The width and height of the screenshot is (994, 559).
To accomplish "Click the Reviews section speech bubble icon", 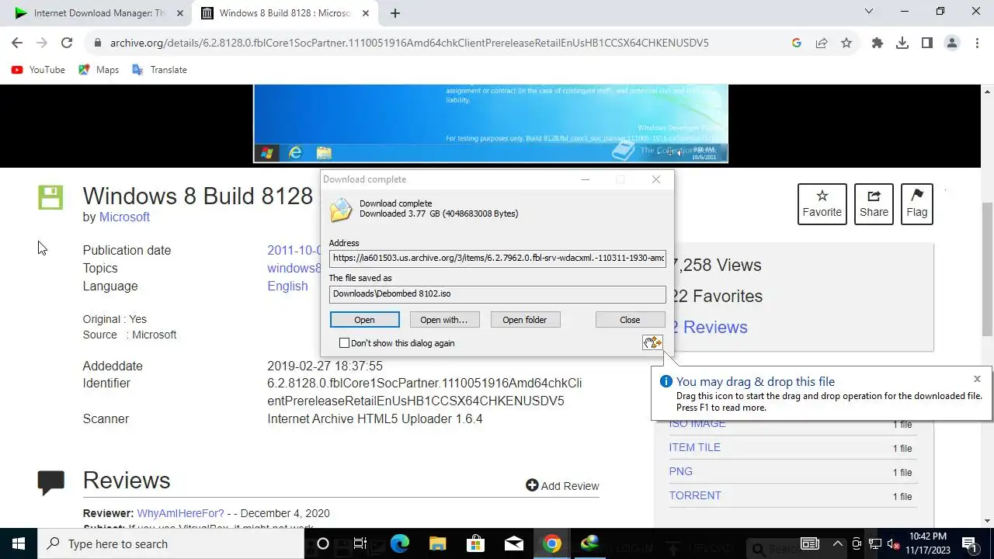I will (51, 483).
